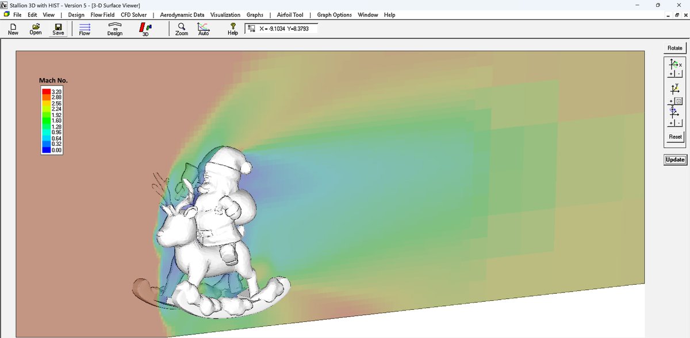The image size is (690, 338).
Task: Open the Aerodynamic Data menu
Action: (182, 15)
